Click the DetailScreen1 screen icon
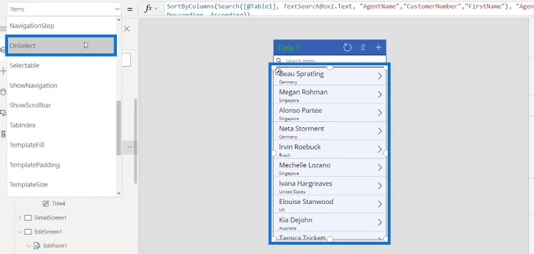This screenshot has width=534, height=254. click(28, 217)
